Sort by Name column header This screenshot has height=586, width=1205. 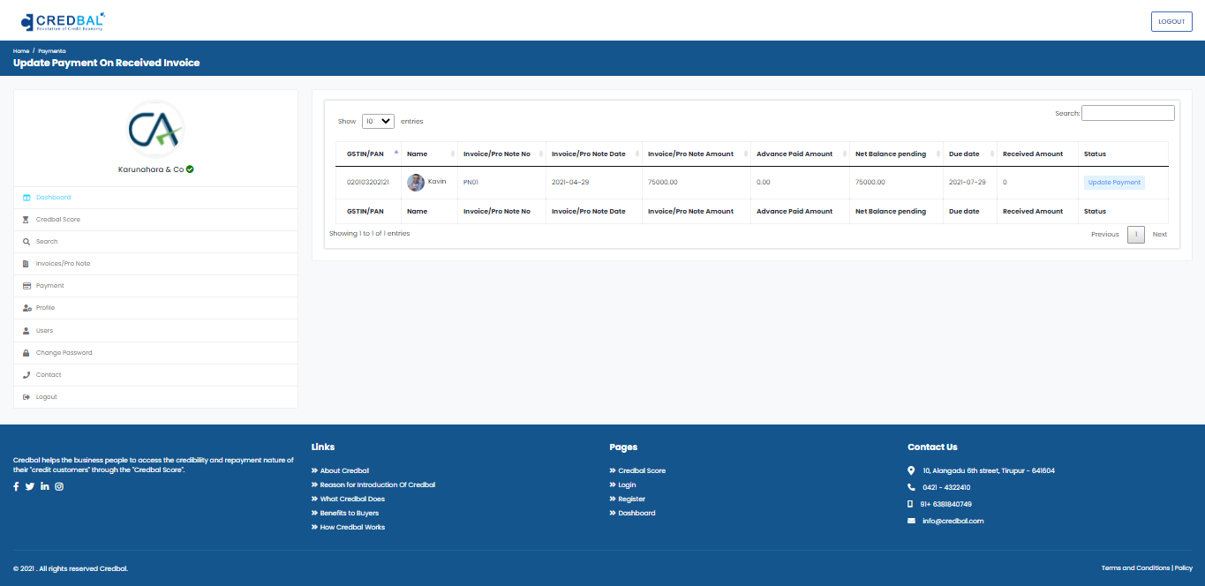429,154
